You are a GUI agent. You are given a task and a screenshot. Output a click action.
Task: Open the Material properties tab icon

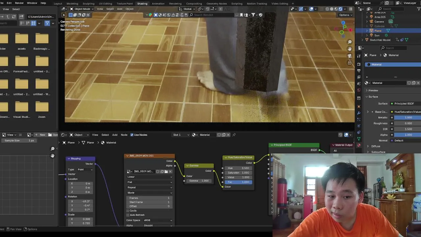(x=359, y=145)
